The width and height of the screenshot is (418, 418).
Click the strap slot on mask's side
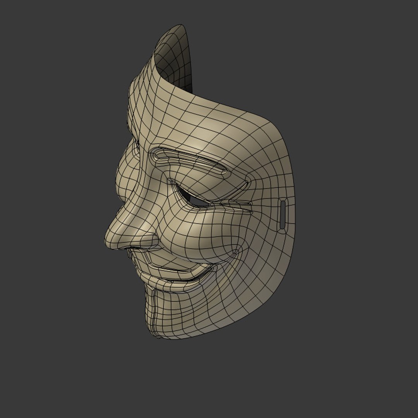(x=283, y=214)
